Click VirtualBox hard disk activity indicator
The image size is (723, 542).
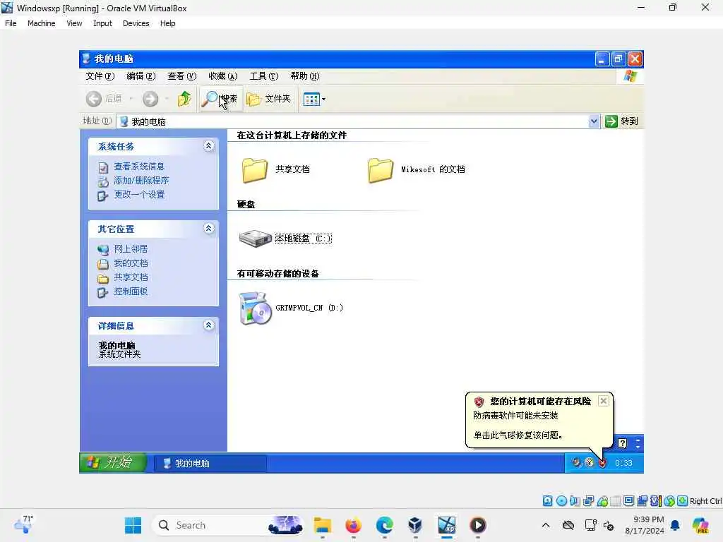(547, 501)
